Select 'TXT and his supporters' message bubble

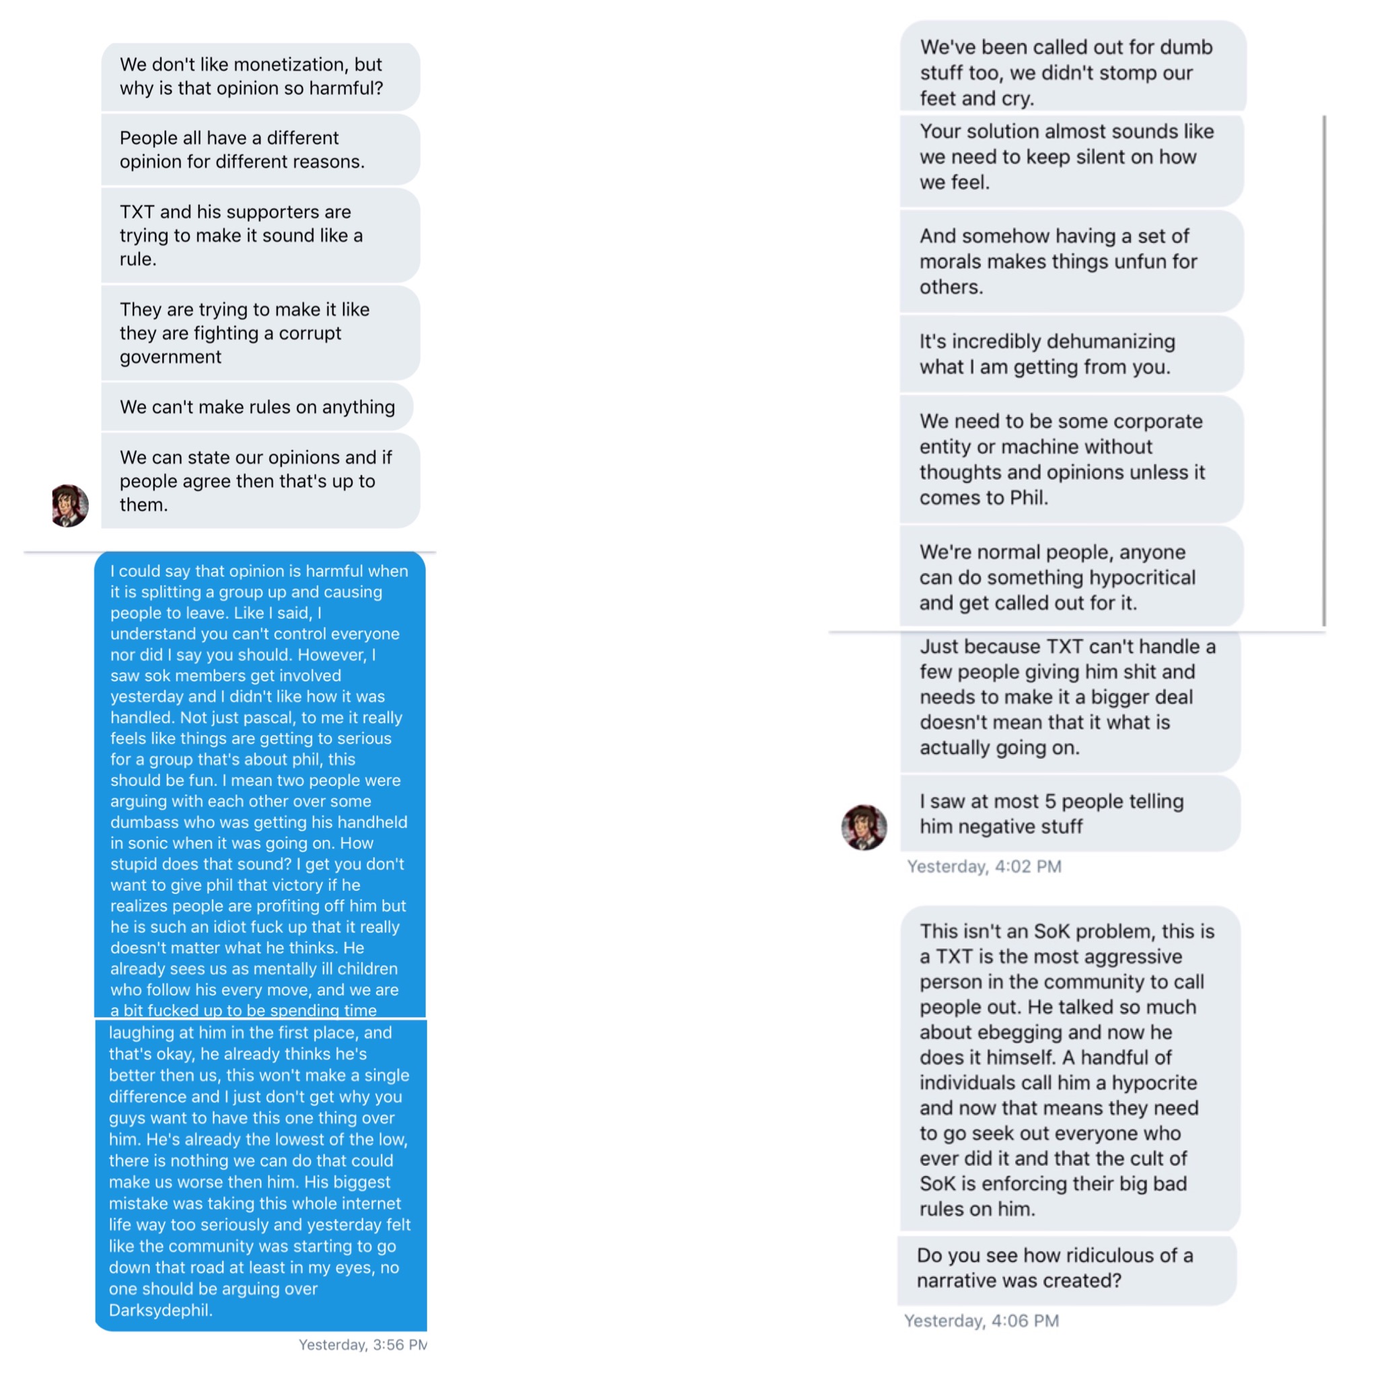click(x=260, y=235)
